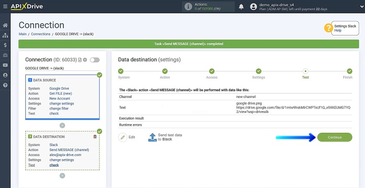The width and height of the screenshot is (365, 188).
Task: Click check in the Data Source test
Action: click(54, 114)
